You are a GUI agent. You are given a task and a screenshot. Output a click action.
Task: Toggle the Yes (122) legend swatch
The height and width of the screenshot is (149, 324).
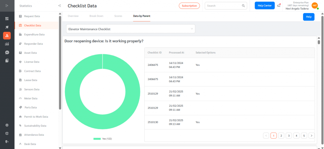pyautogui.click(x=97, y=139)
